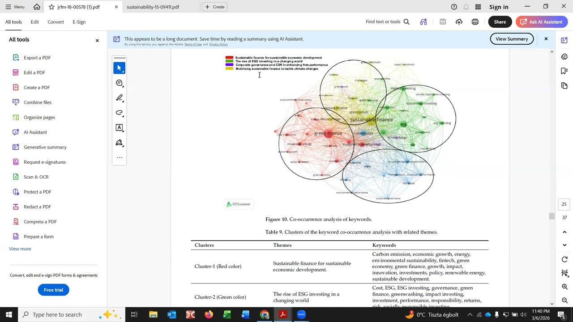Pick the highlighter tool

click(x=120, y=97)
